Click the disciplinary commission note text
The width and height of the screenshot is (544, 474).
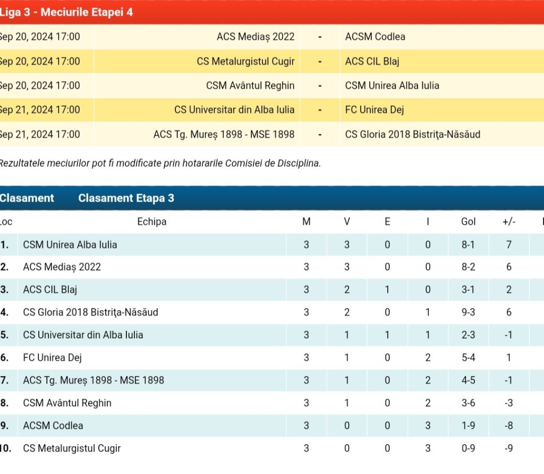tap(160, 164)
